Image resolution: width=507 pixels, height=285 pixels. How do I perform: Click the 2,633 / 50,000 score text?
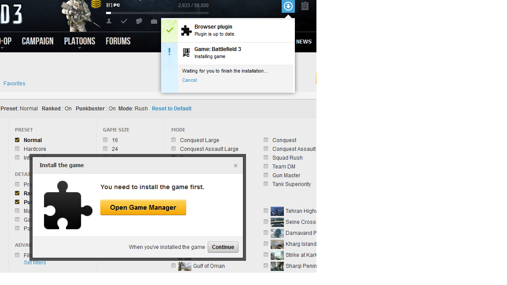193,5
